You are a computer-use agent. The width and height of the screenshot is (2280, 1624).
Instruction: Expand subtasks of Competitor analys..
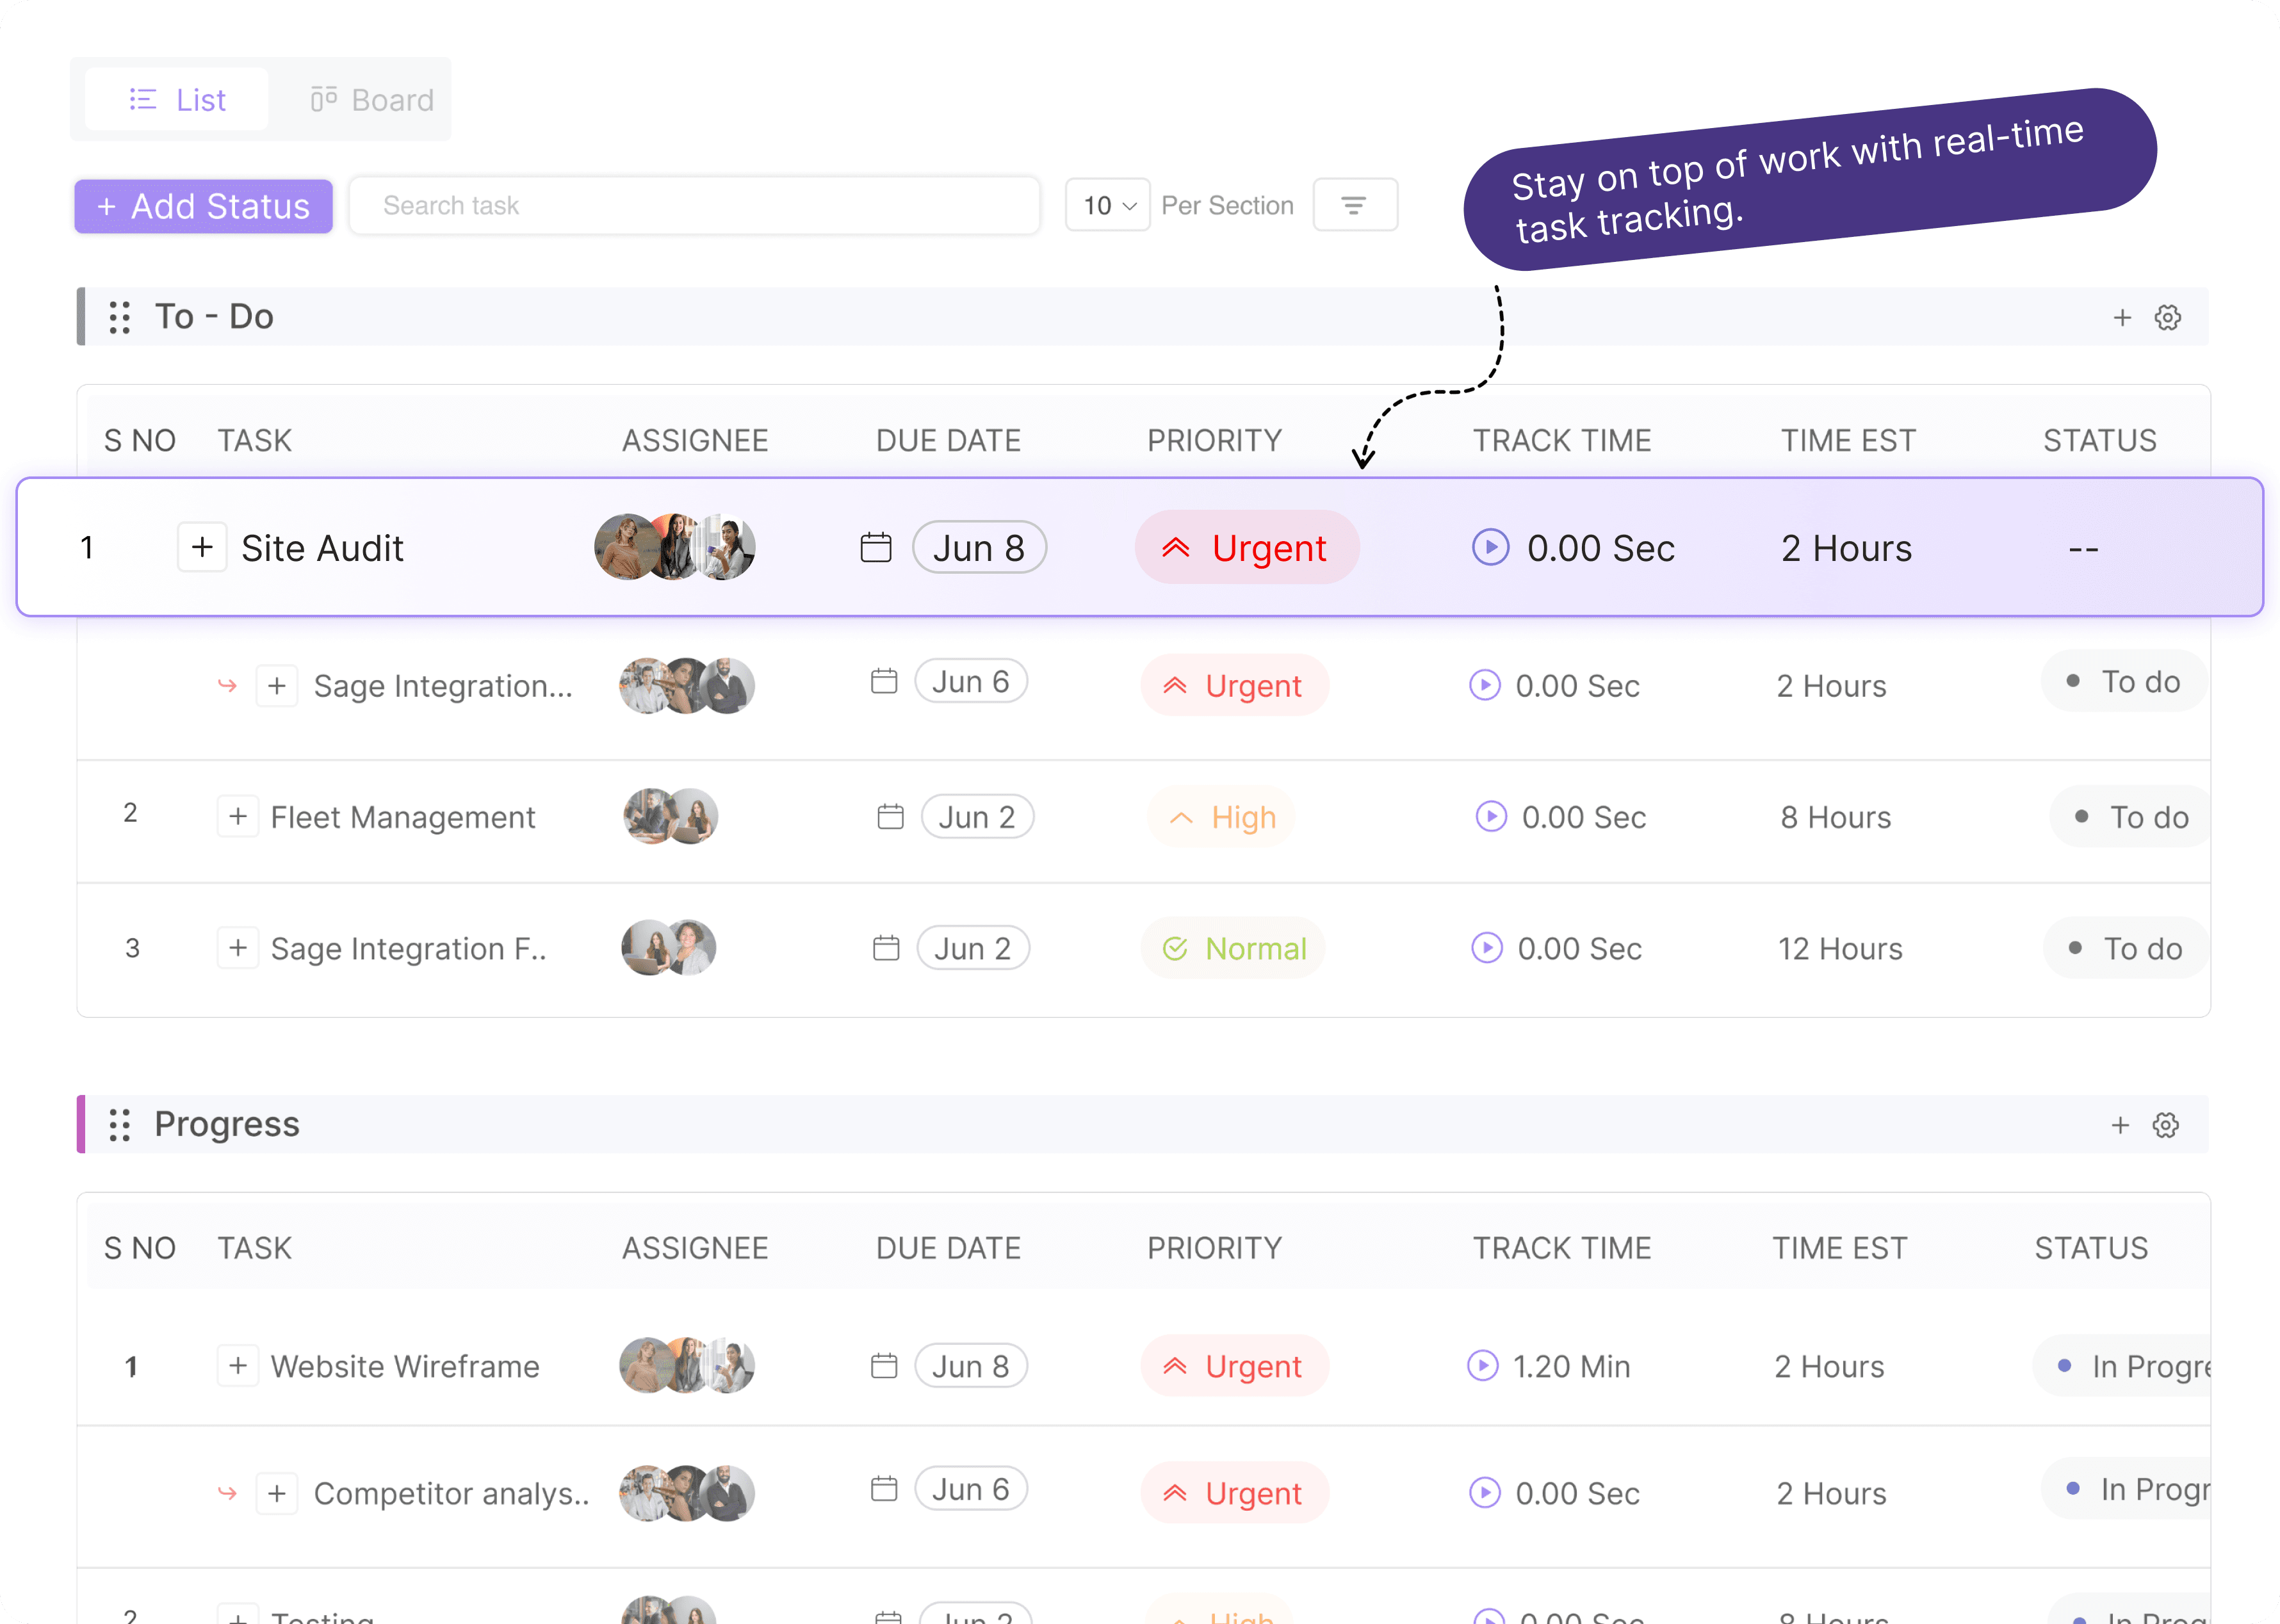pos(277,1493)
